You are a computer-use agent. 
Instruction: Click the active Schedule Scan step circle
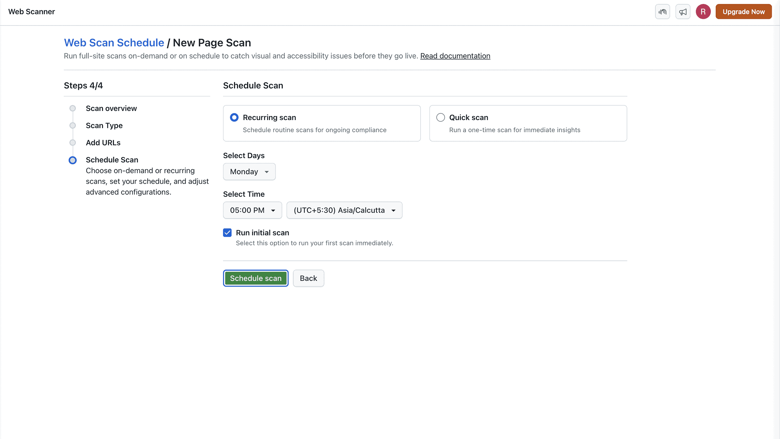point(73,160)
